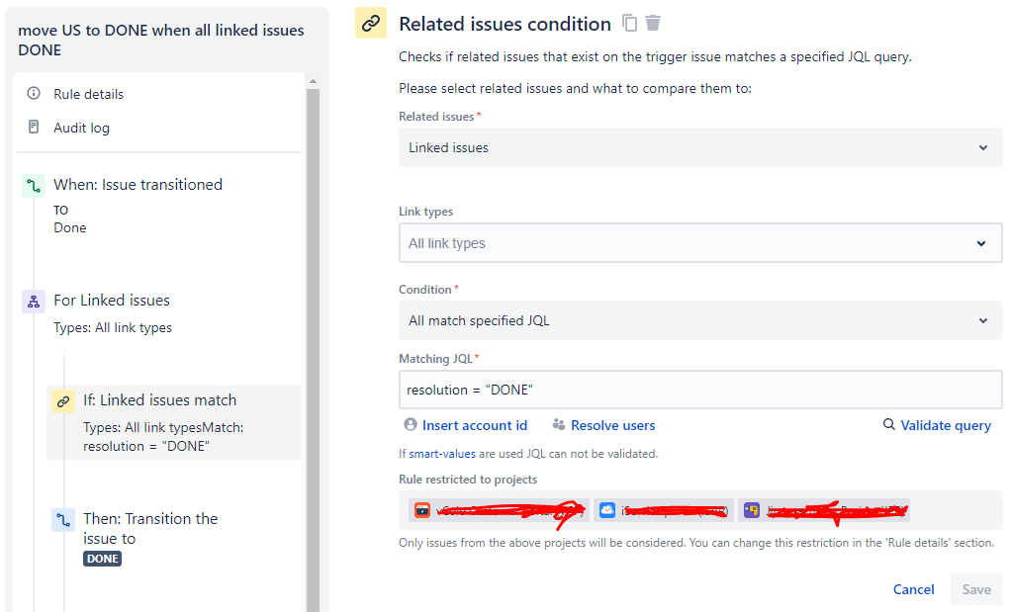The image size is (1011, 612).
Task: Select the linked issues condition chain icon
Action: 64,399
